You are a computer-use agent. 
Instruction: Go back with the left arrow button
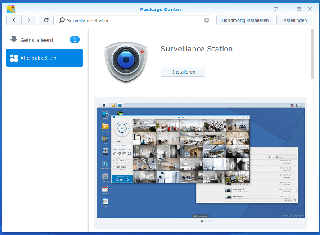click(14, 20)
